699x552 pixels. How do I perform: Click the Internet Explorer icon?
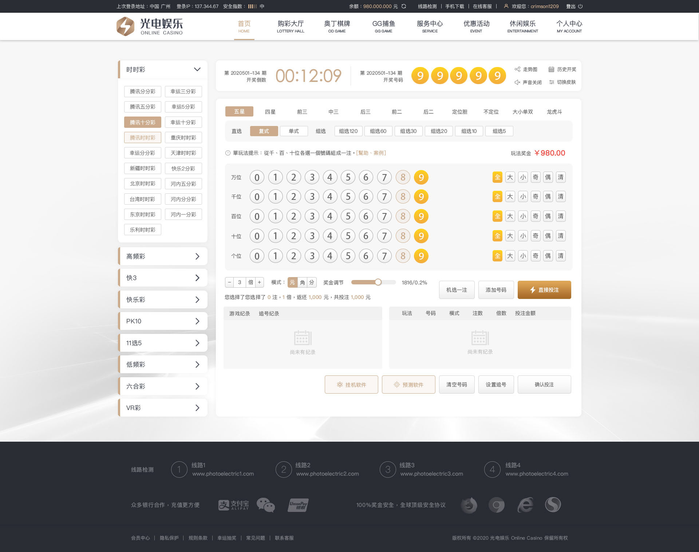pos(525,505)
